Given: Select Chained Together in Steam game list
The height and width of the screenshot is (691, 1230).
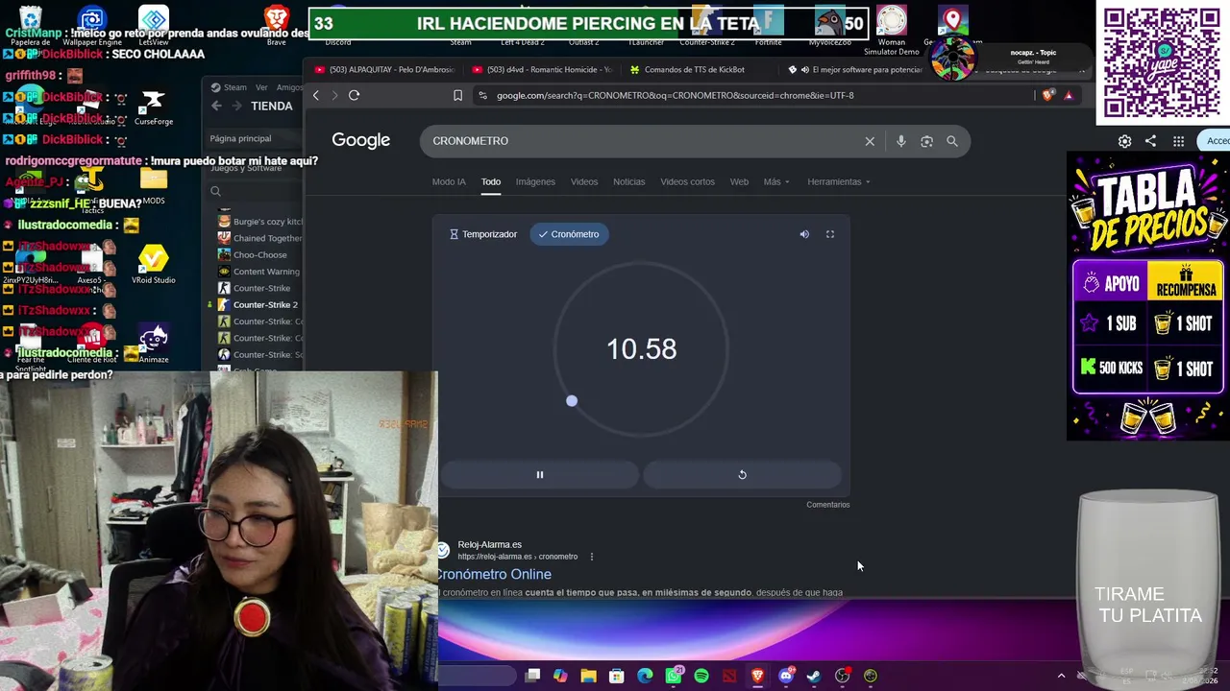Looking at the screenshot, I should [267, 238].
